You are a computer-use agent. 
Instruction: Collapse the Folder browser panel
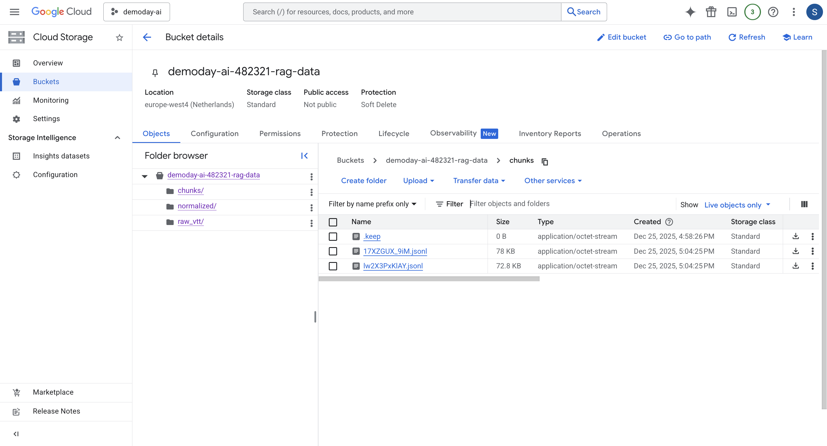pos(304,156)
